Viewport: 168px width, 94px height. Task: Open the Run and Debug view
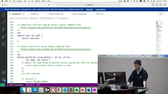click(3, 37)
